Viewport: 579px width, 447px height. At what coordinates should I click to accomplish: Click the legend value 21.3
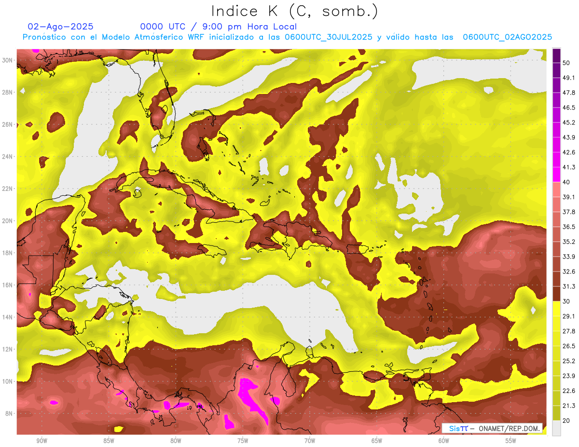[569, 406]
